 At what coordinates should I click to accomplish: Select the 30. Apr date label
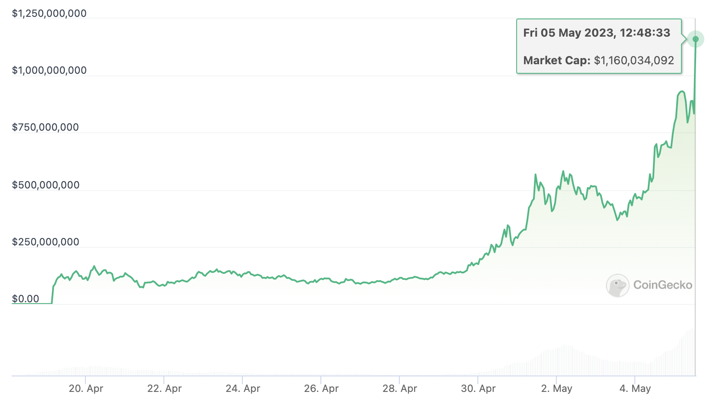478,388
